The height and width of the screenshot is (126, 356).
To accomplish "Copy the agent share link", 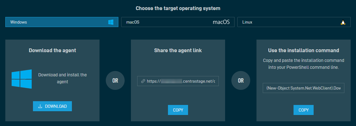I will pyautogui.click(x=178, y=110).
